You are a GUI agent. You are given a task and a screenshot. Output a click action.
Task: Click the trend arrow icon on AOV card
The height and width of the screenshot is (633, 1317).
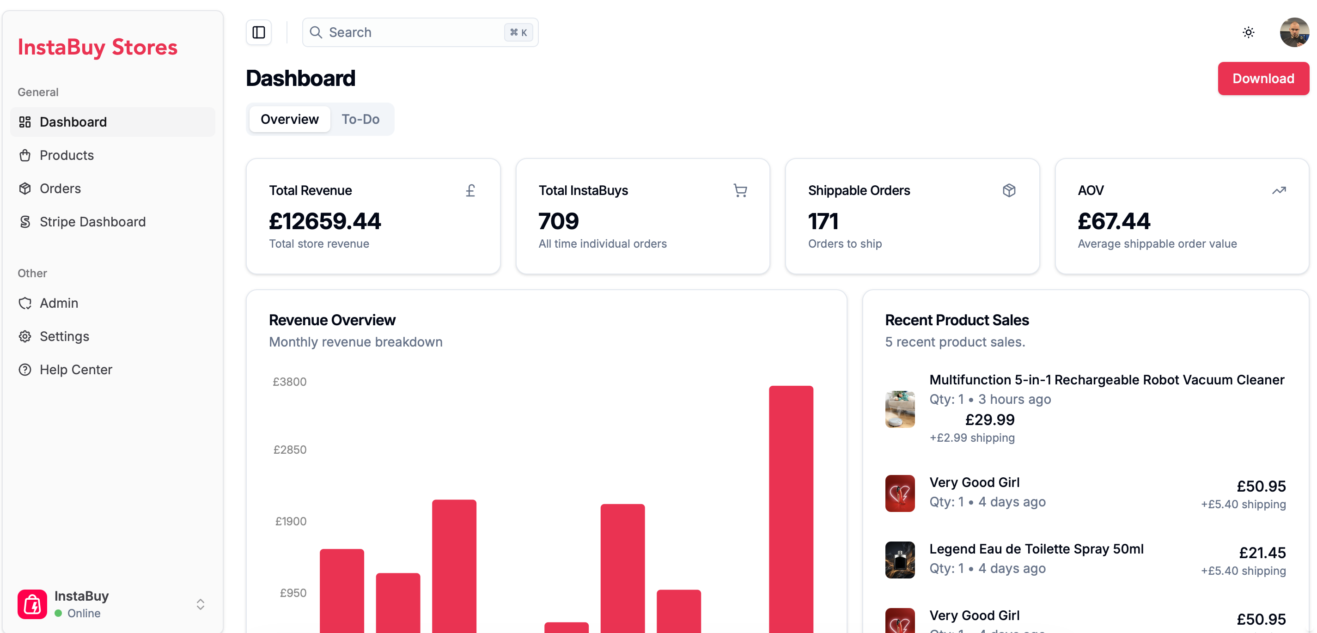(1279, 191)
